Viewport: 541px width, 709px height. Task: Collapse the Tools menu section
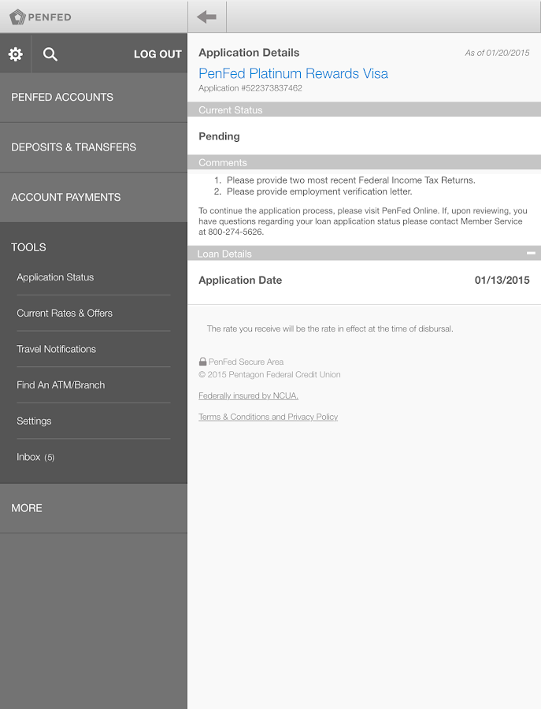coord(93,247)
